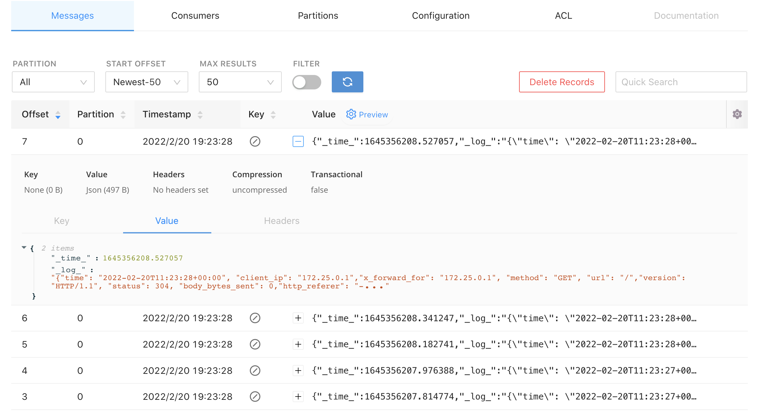Sort by Key column arrows

coord(273,115)
